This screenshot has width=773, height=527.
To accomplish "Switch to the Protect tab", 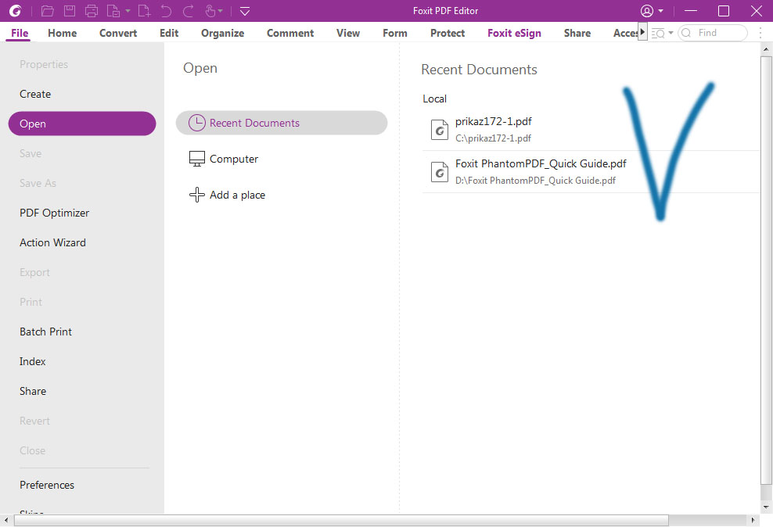I will pyautogui.click(x=448, y=33).
